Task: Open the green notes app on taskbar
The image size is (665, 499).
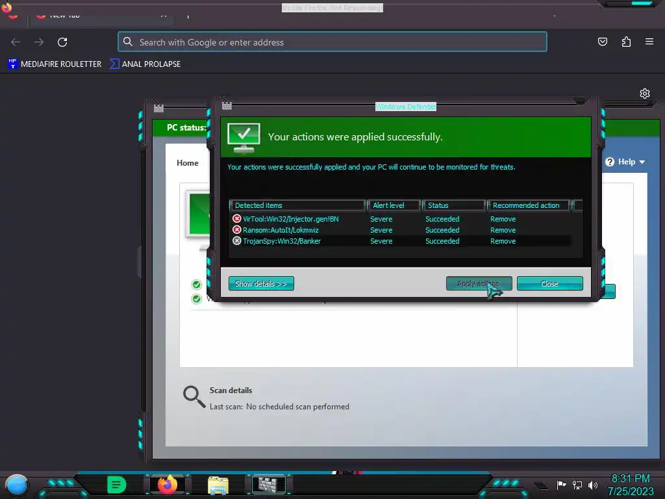Action: click(117, 485)
